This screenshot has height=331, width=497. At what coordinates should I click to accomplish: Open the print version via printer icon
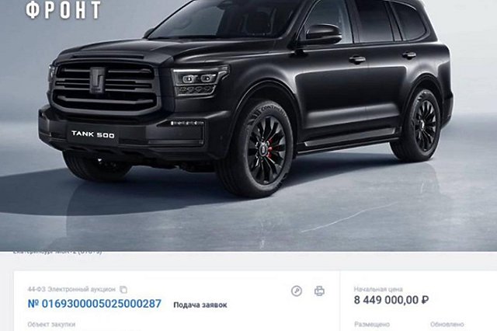point(319,291)
